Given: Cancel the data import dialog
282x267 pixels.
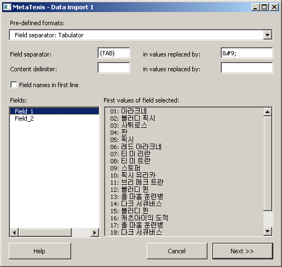Looking at the screenshot, I should (177, 251).
